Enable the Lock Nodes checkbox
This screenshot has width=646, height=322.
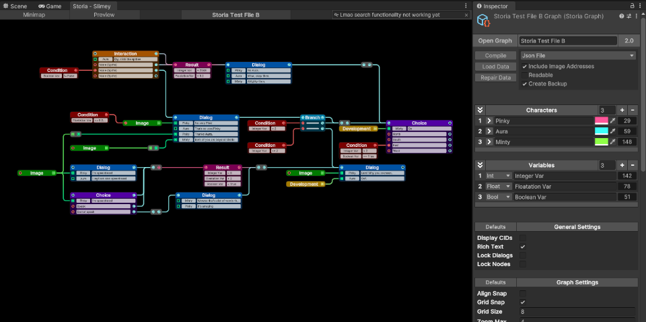523,264
